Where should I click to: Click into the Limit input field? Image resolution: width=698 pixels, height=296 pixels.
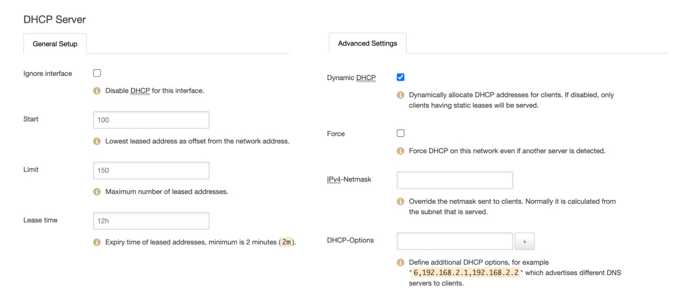point(151,171)
